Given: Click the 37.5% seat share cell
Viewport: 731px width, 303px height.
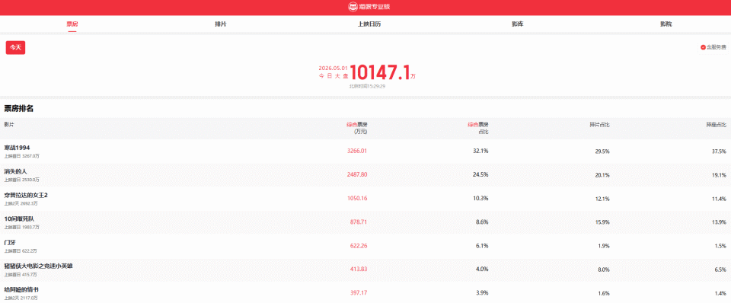Looking at the screenshot, I should point(719,151).
